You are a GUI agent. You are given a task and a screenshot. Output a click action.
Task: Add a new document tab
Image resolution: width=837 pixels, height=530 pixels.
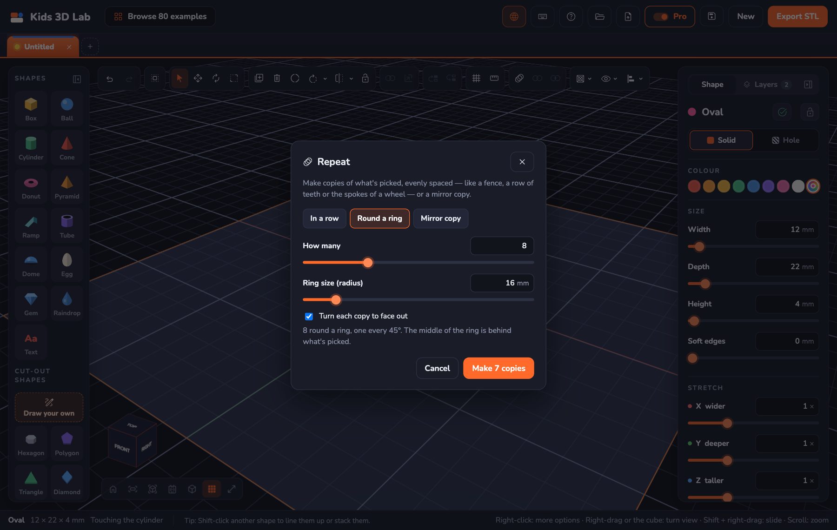point(90,46)
